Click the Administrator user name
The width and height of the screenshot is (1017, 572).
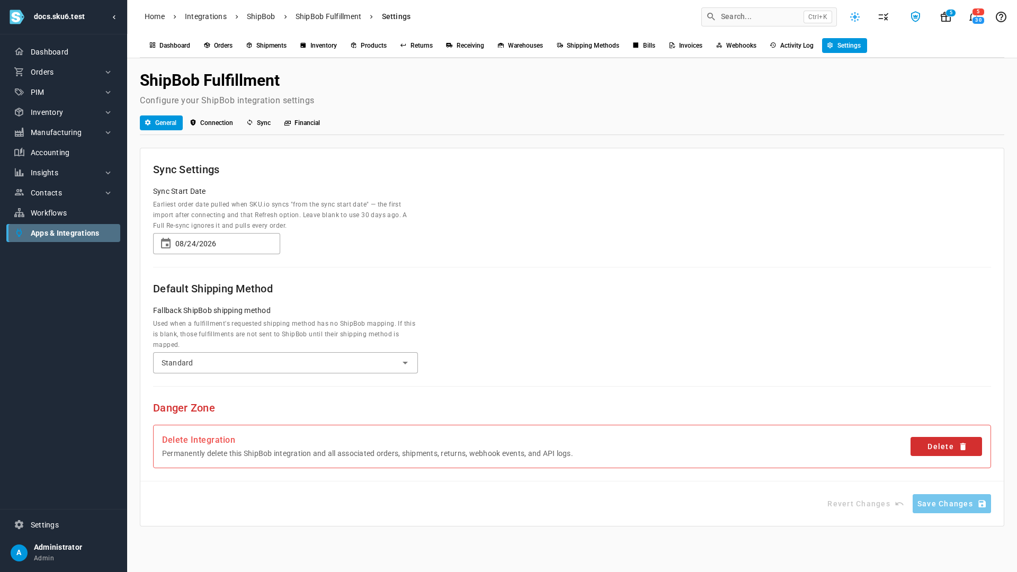(58, 547)
